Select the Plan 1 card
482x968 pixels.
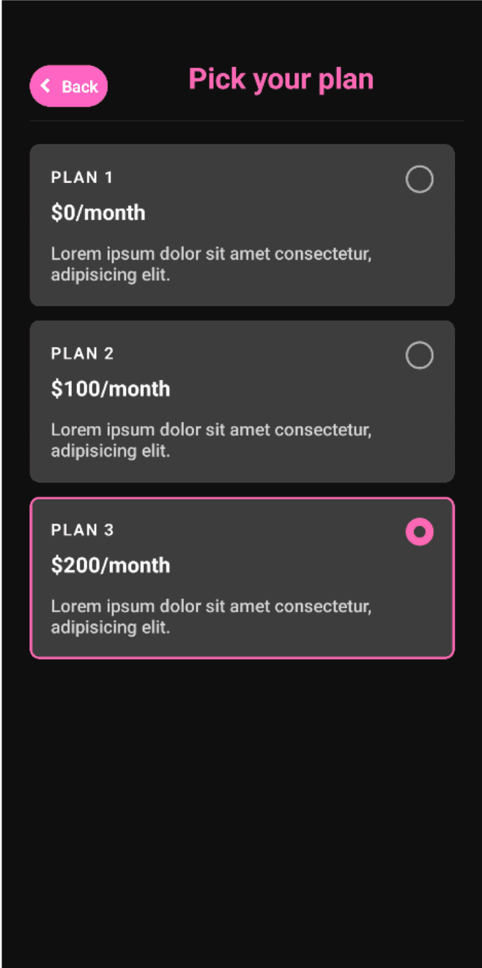pyautogui.click(x=242, y=225)
